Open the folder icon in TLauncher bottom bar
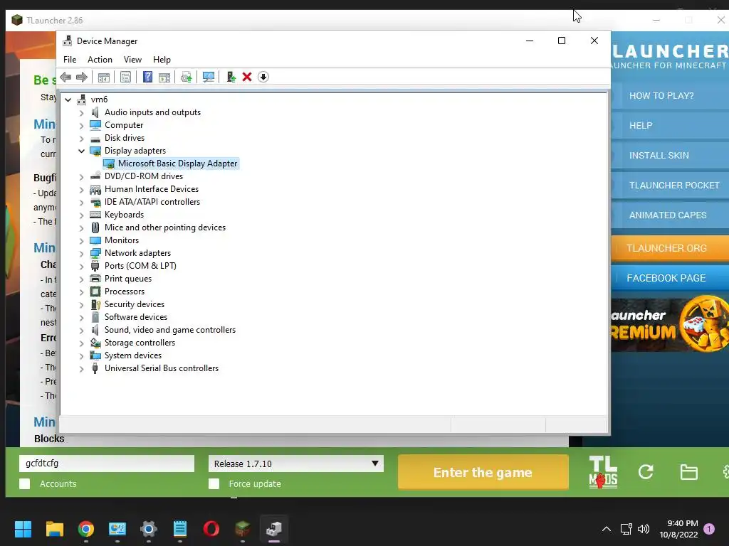Screen dimensions: 729x546 click(688, 472)
